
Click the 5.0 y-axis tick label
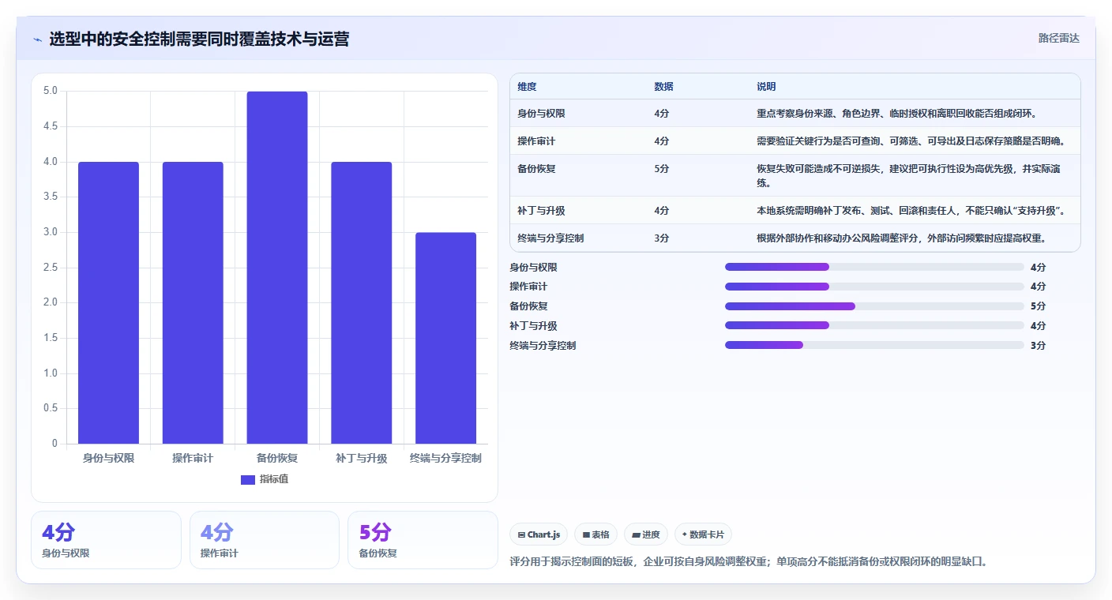pyautogui.click(x=51, y=91)
